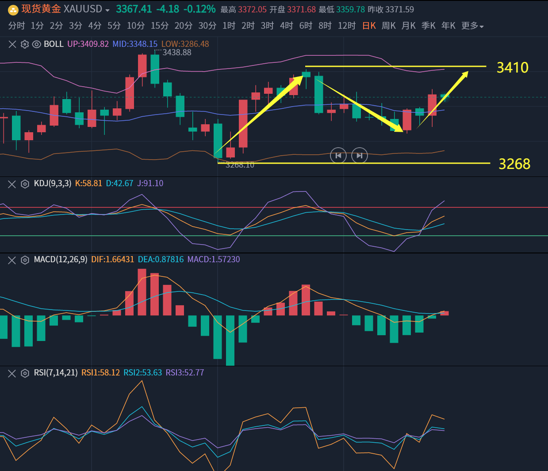Choose the 15分 timeframe

[x=159, y=26]
